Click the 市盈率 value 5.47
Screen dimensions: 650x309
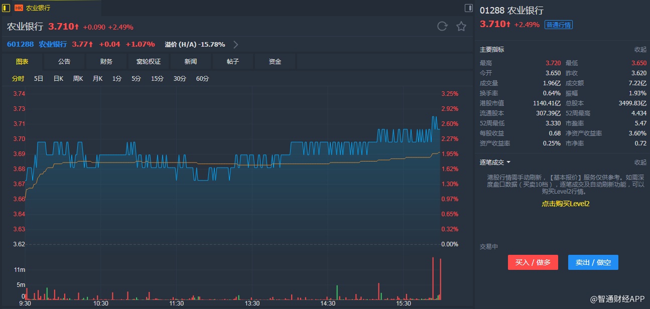click(x=641, y=123)
